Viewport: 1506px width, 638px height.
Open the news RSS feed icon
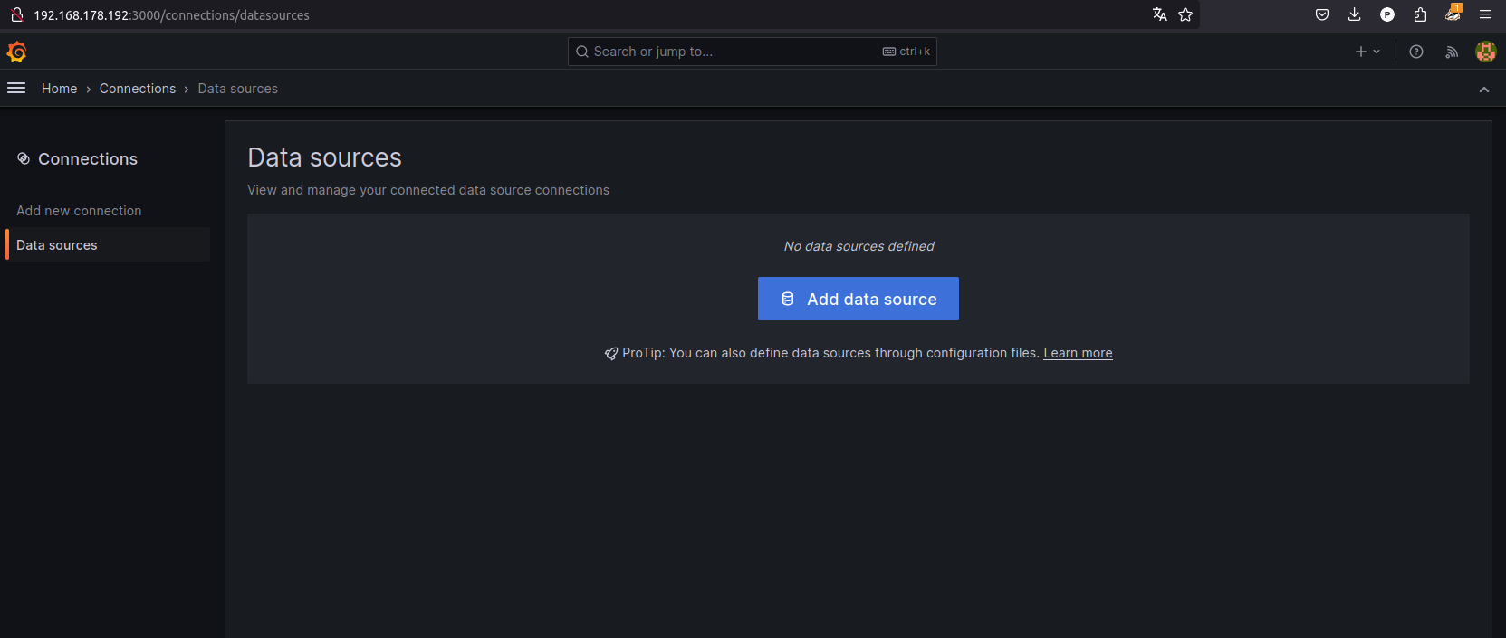1452,52
